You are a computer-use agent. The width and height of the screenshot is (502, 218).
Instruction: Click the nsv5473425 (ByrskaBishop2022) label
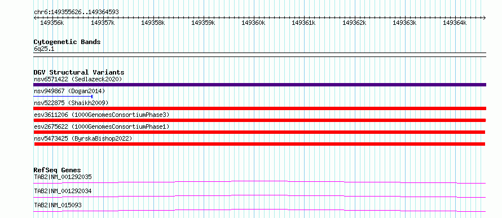[x=83, y=138]
